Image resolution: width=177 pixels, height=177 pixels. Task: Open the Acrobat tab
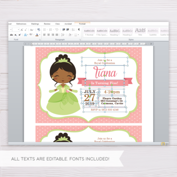pos(68,24)
